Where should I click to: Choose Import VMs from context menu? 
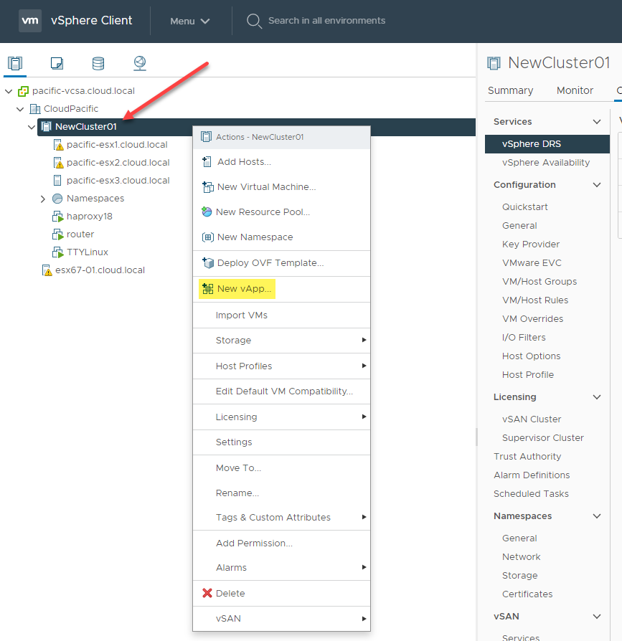pyautogui.click(x=281, y=315)
